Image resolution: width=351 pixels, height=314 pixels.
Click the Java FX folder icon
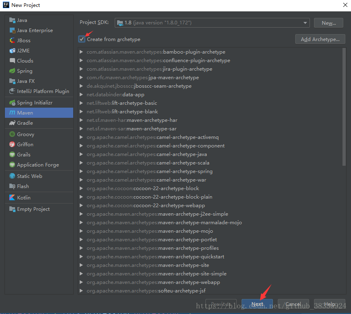pos(12,81)
